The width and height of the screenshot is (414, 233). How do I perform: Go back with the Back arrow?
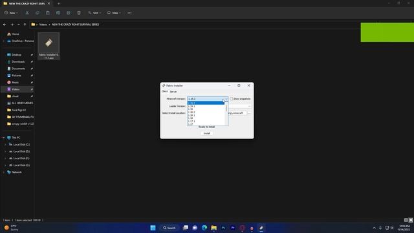[x=5, y=25]
